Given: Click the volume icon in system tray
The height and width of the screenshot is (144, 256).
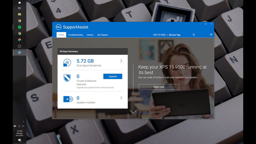Looking at the screenshot, I should pyautogui.click(x=23, y=126).
